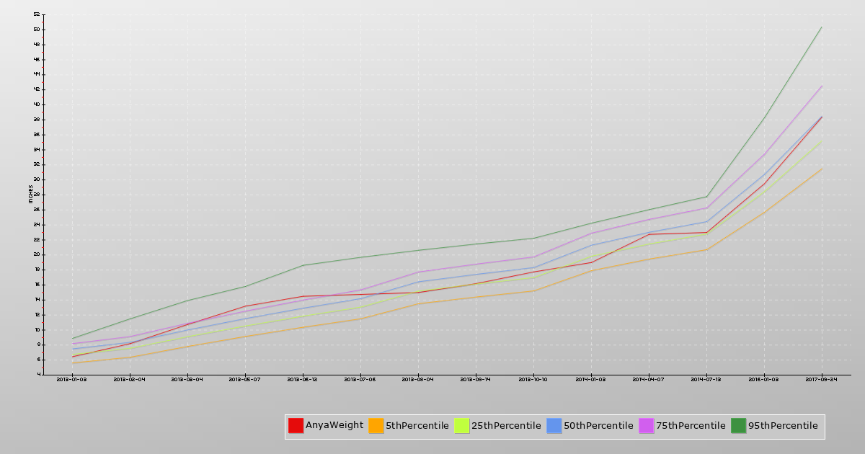Click the orange 5thPercentile legend swatch
Image resolution: width=865 pixels, height=454 pixels.
[x=376, y=426]
